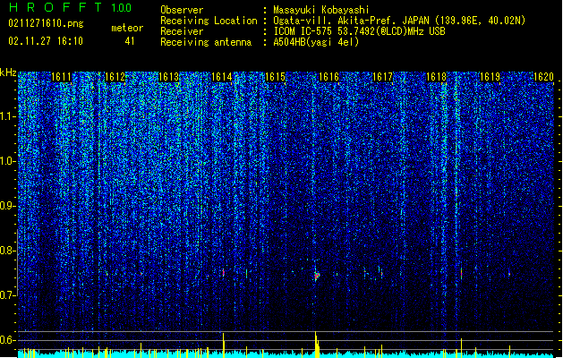Click the HROFFT 1.0.0 title text

70,7
